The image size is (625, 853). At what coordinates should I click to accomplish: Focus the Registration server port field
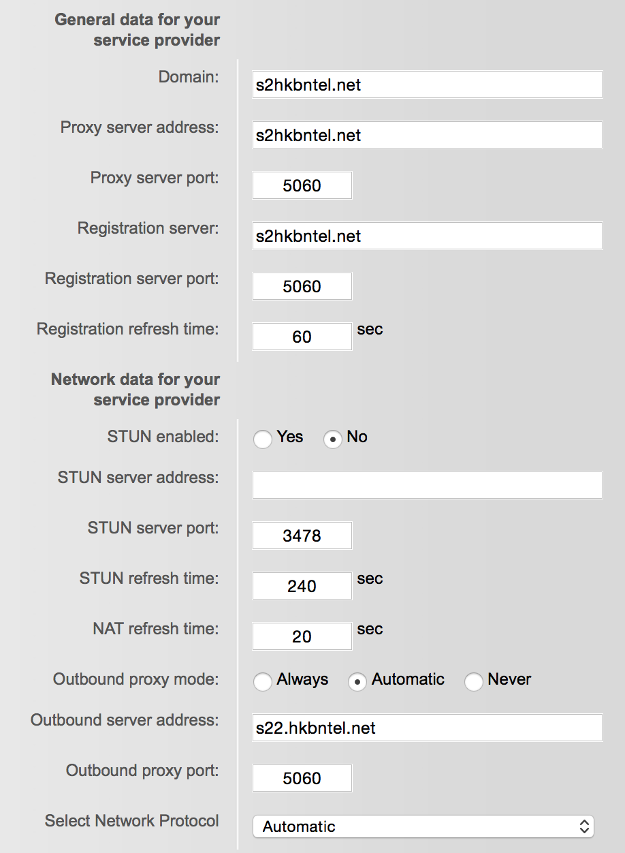[302, 286]
